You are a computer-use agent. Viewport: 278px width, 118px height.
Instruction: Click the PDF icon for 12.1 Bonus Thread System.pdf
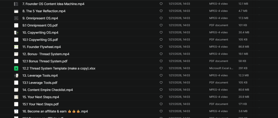pyautogui.click(x=16, y=61)
